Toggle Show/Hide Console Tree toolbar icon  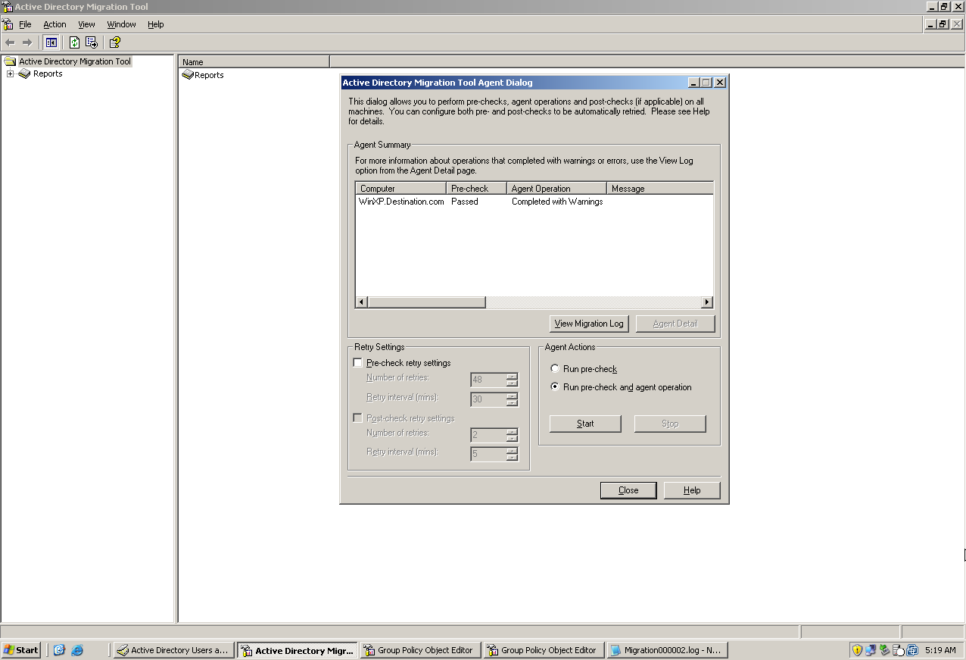pyautogui.click(x=51, y=42)
